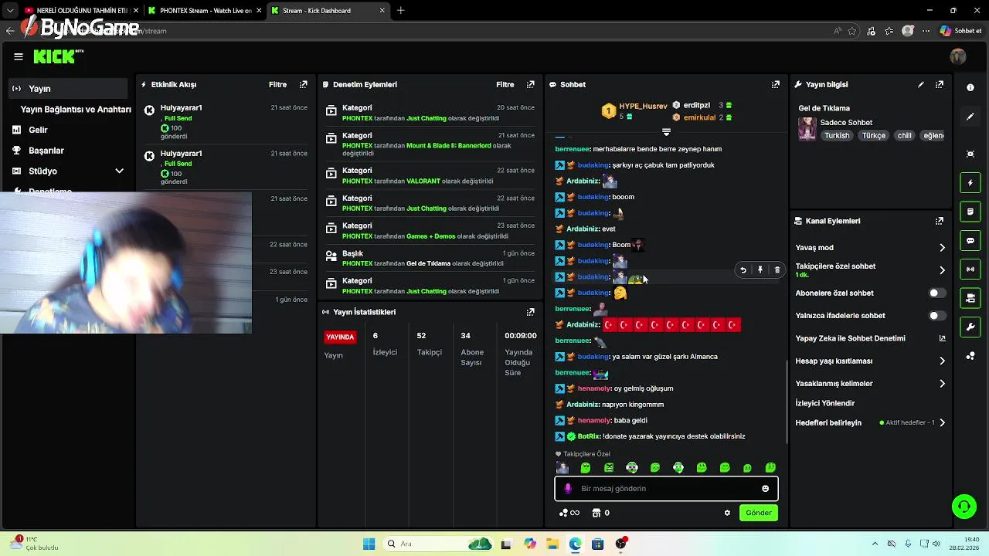Collapse the chat leaderboard with the down arrow
The height and width of the screenshot is (556, 989).
click(x=666, y=132)
